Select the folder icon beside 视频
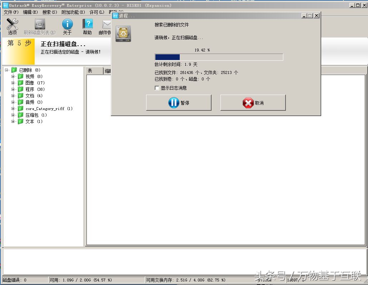The width and height of the screenshot is (368, 285). [21, 76]
